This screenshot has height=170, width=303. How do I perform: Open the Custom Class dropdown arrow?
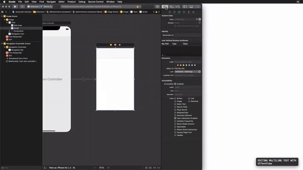tap(200, 19)
